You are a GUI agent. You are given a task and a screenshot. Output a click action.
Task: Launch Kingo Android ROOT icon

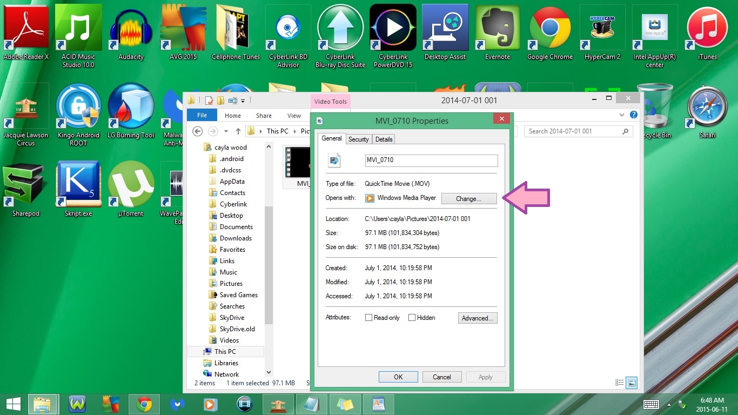point(78,115)
